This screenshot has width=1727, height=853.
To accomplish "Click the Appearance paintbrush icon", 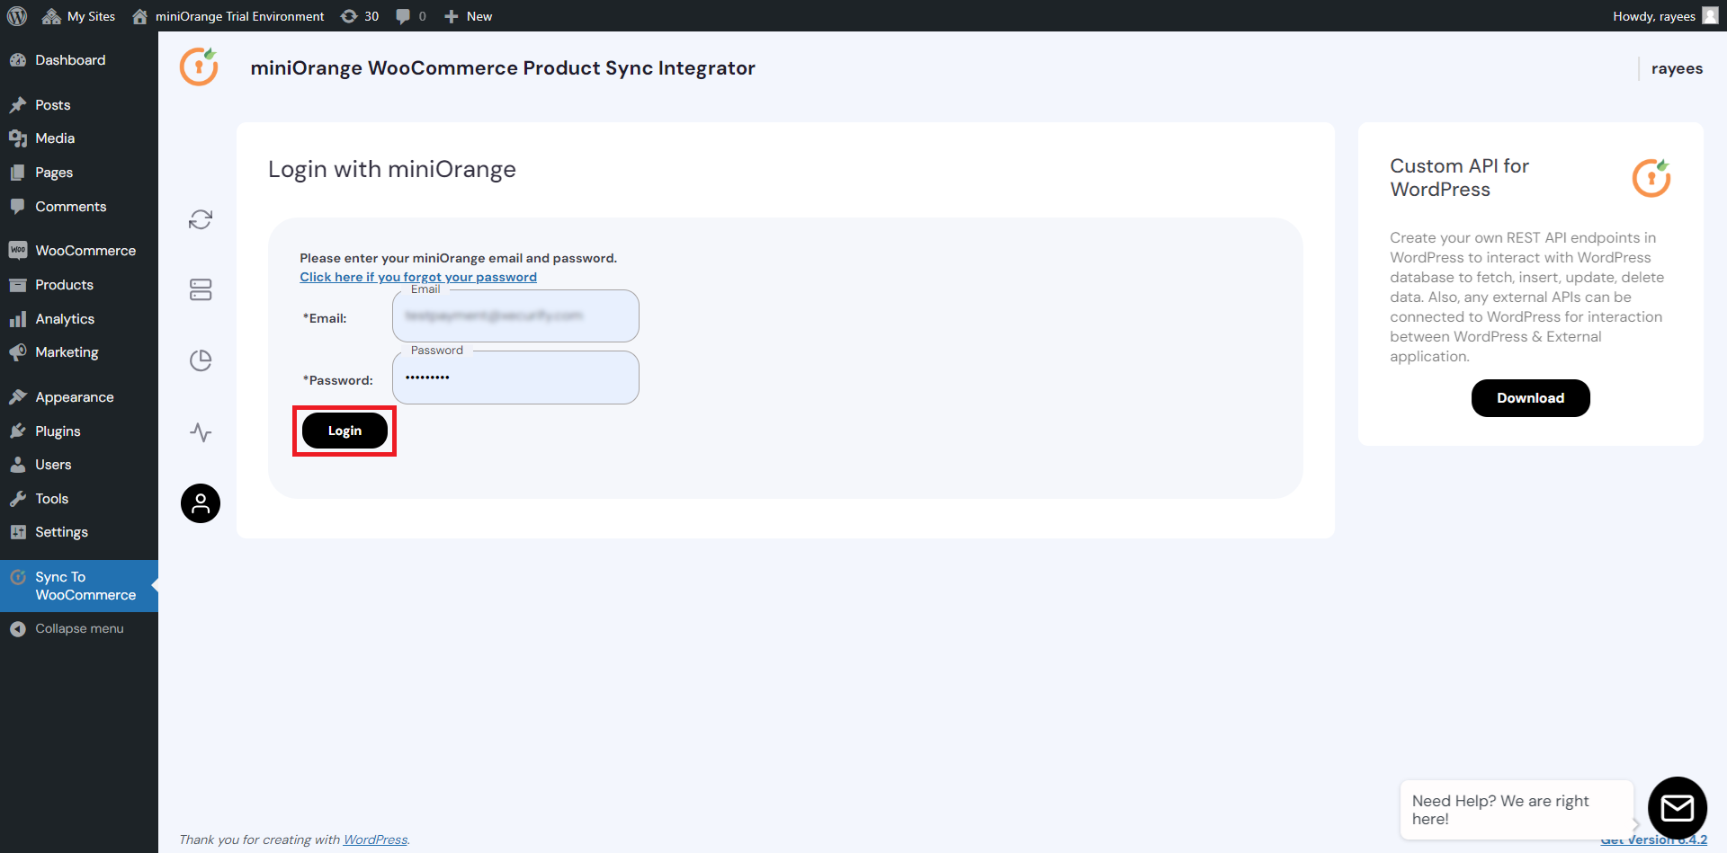I will click(18, 397).
